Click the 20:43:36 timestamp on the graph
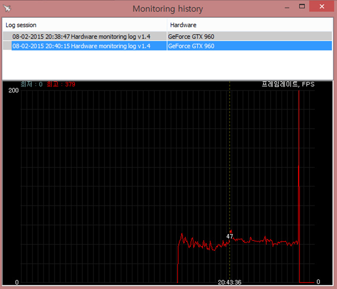Screen dimensions: 337x289 coord(229,283)
